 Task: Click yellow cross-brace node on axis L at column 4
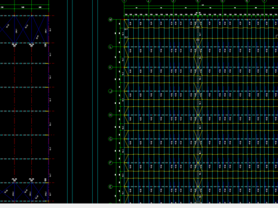click(198, 47)
